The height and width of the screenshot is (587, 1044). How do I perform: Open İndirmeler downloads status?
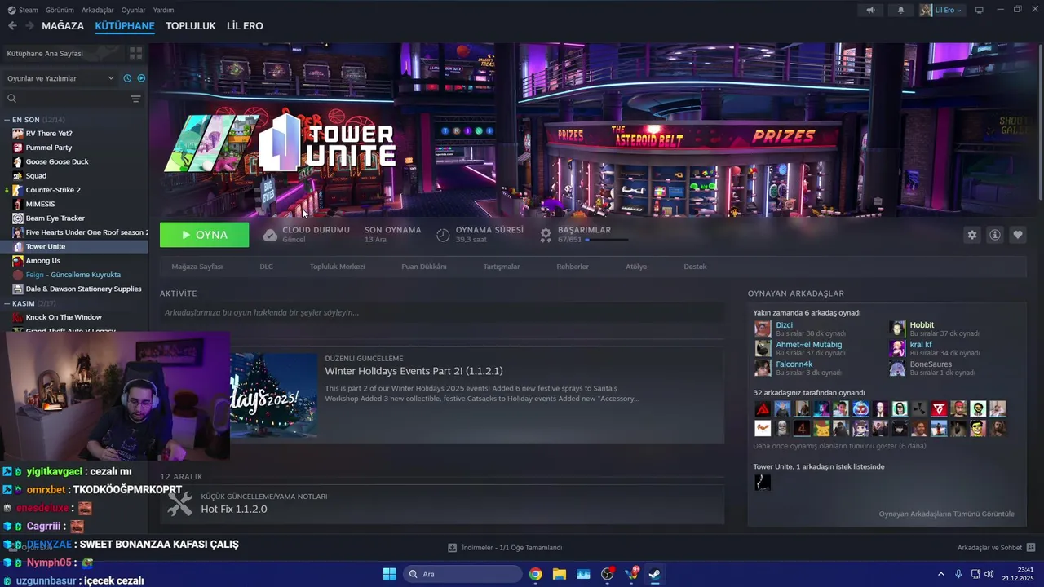point(505,547)
